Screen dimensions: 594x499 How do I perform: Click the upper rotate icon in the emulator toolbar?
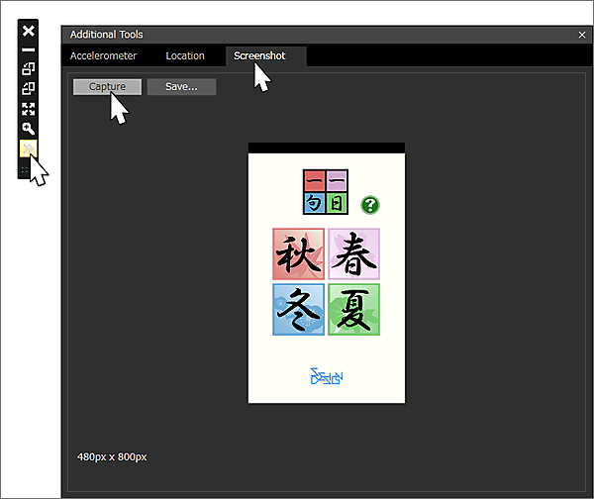pyautogui.click(x=28, y=69)
